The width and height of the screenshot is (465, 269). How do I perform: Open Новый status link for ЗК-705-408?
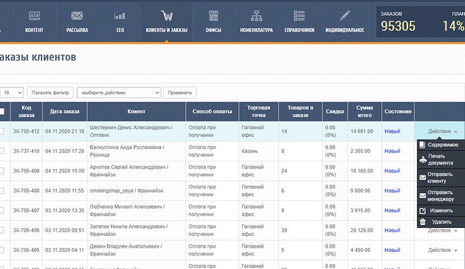pyautogui.click(x=392, y=191)
